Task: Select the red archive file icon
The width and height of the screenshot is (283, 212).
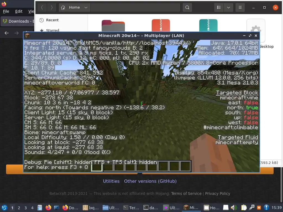Action: point(161,25)
